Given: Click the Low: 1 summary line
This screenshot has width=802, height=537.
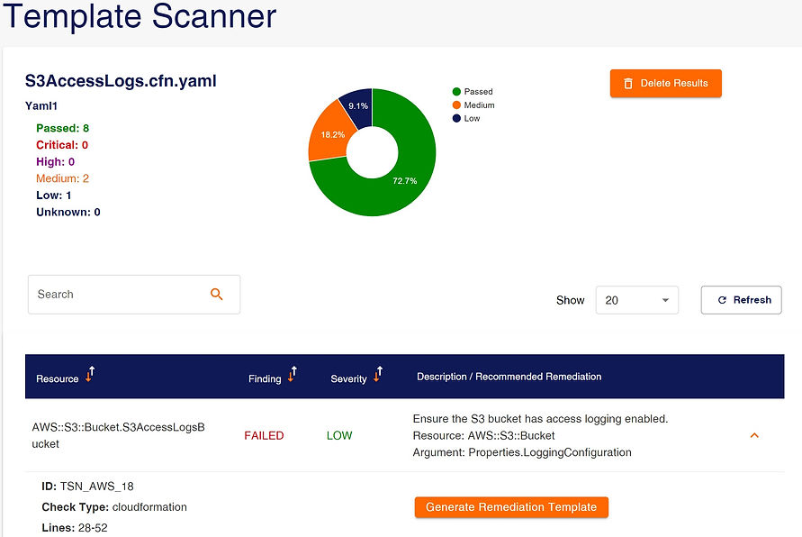Looking at the screenshot, I should [54, 196].
